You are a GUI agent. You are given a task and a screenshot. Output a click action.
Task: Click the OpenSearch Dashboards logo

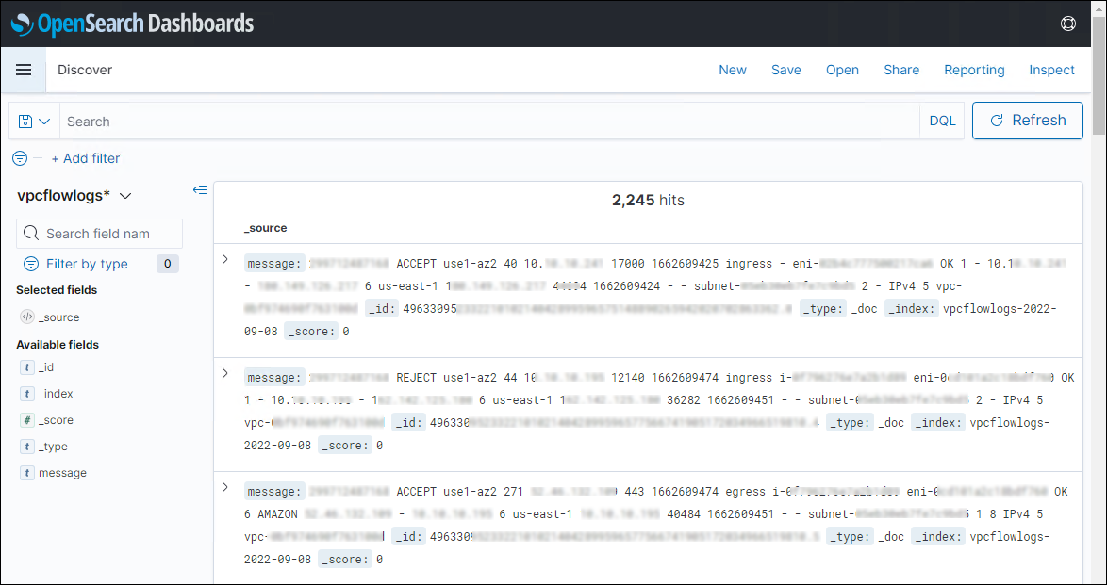[132, 24]
